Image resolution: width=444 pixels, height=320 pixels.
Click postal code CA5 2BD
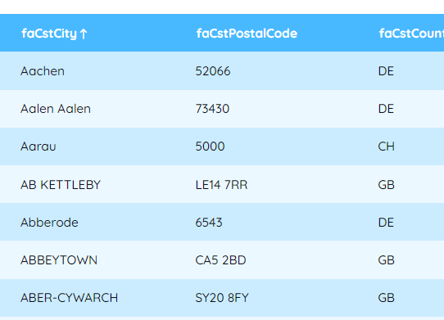click(220, 260)
